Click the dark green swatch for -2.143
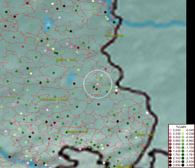The image size is (195, 168). coord(183,158)
